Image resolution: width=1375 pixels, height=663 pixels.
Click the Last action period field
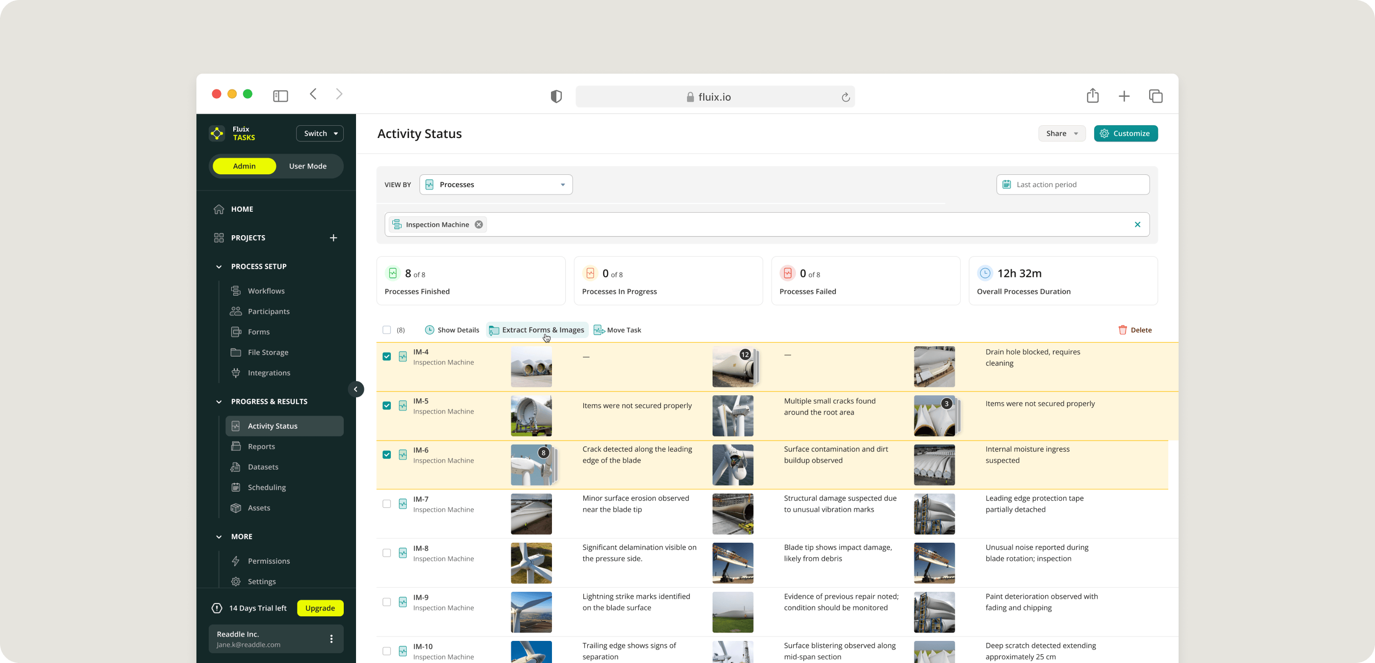[x=1072, y=185]
